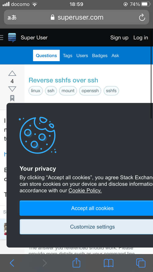Open the Users tab

[82, 55]
